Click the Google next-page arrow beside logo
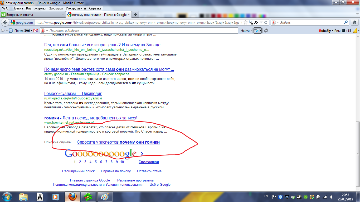Image resolution: width=360 pixels, height=202 pixels. (x=142, y=154)
